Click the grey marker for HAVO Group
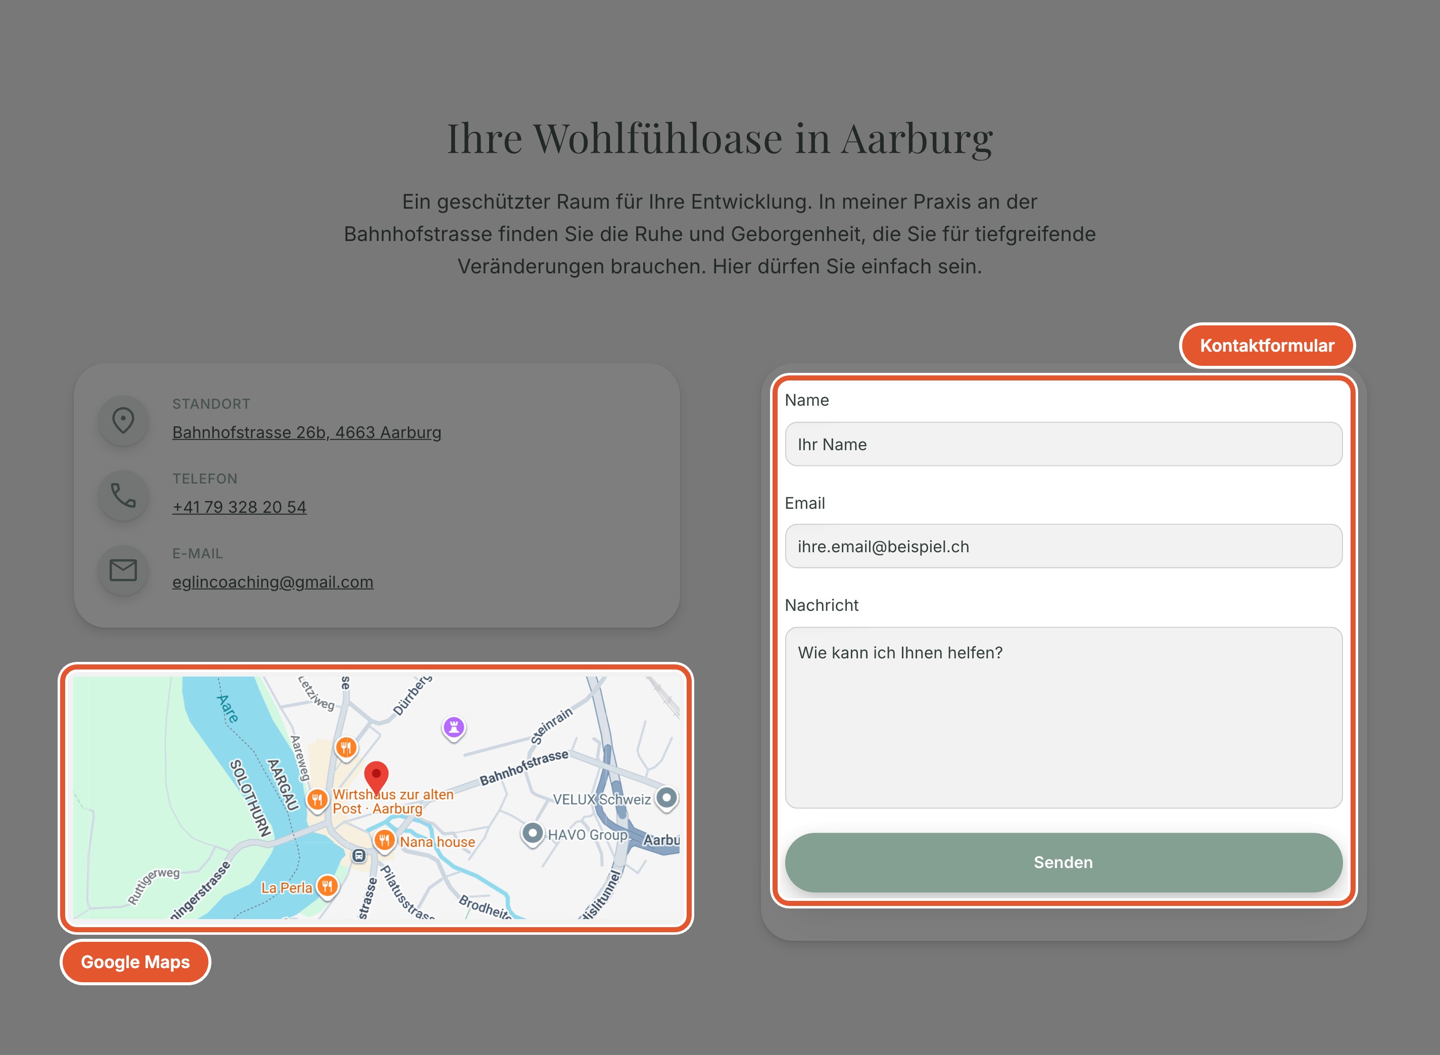The height and width of the screenshot is (1055, 1440). (533, 834)
